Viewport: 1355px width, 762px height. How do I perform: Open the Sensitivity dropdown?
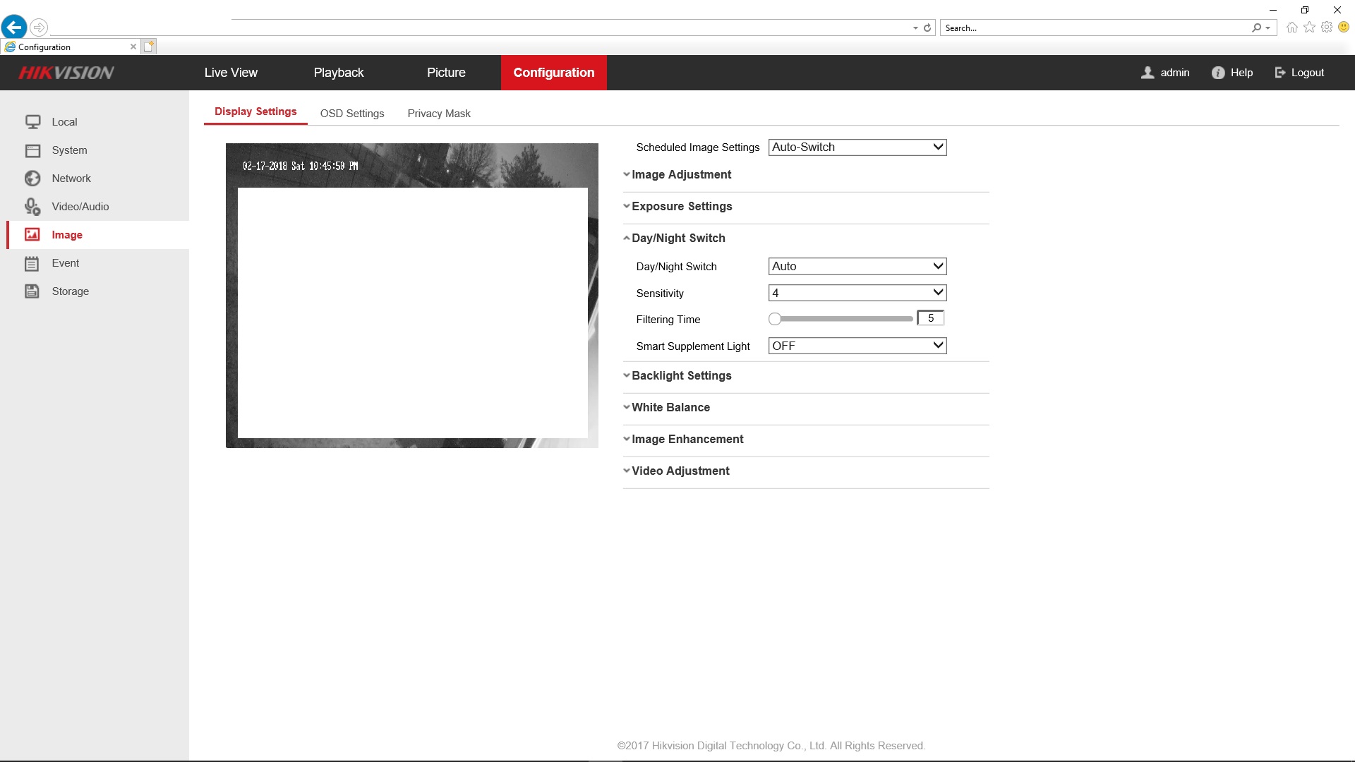857,293
